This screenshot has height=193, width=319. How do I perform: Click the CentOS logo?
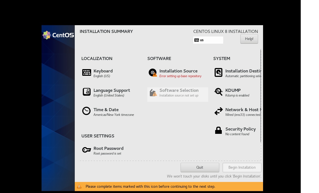58,35
